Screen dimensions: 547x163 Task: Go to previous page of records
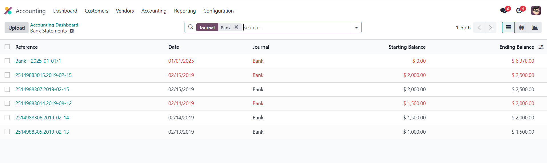tap(479, 28)
